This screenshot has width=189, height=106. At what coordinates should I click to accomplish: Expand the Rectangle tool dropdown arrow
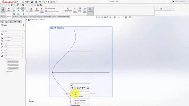click(16, 11)
